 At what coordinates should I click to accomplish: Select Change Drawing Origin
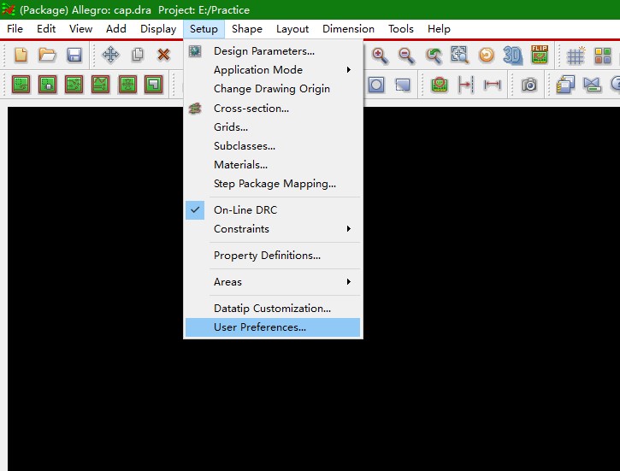point(273,89)
